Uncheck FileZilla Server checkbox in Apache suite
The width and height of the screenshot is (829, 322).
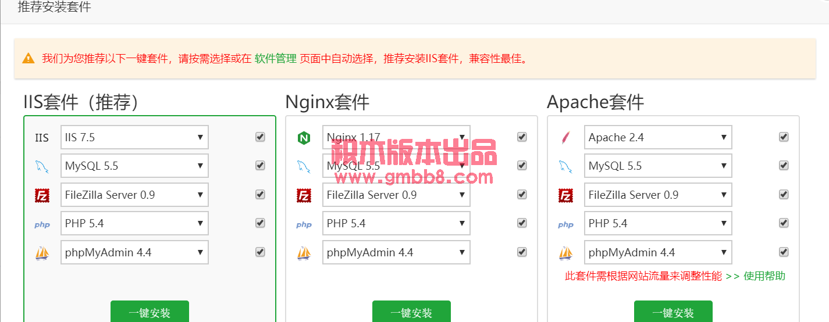(784, 194)
